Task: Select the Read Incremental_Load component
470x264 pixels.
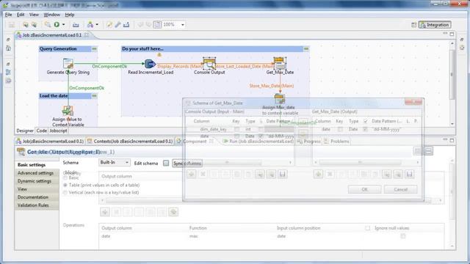Action: click(150, 64)
